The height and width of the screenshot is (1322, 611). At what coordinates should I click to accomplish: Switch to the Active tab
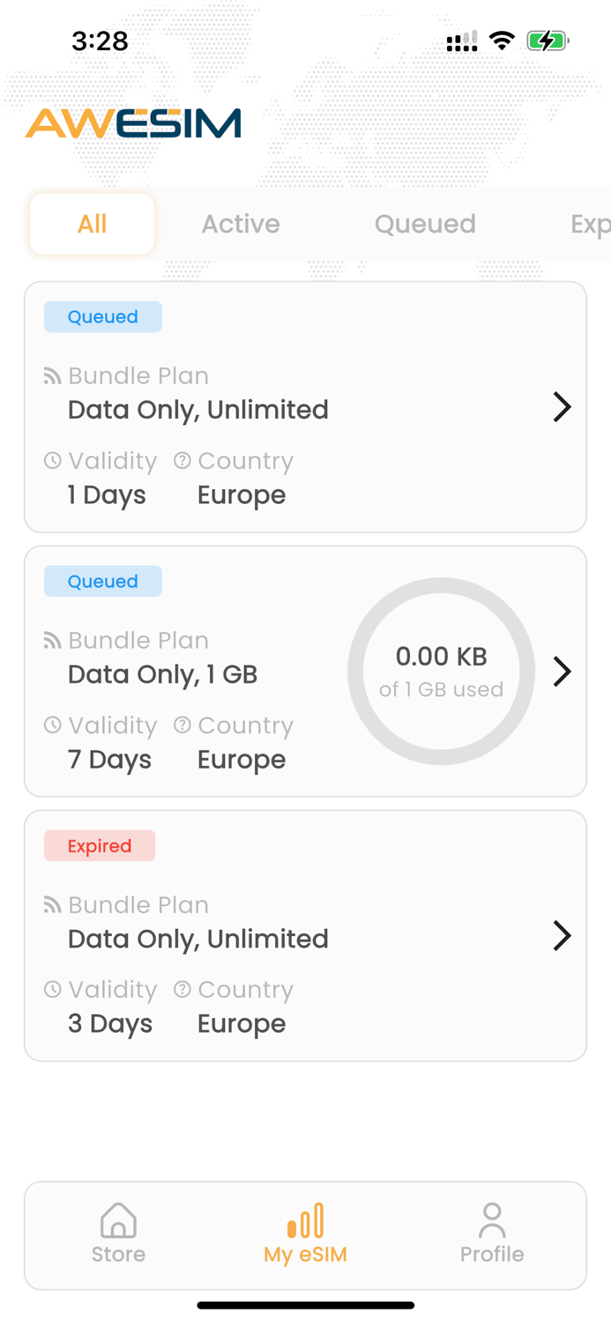point(240,224)
